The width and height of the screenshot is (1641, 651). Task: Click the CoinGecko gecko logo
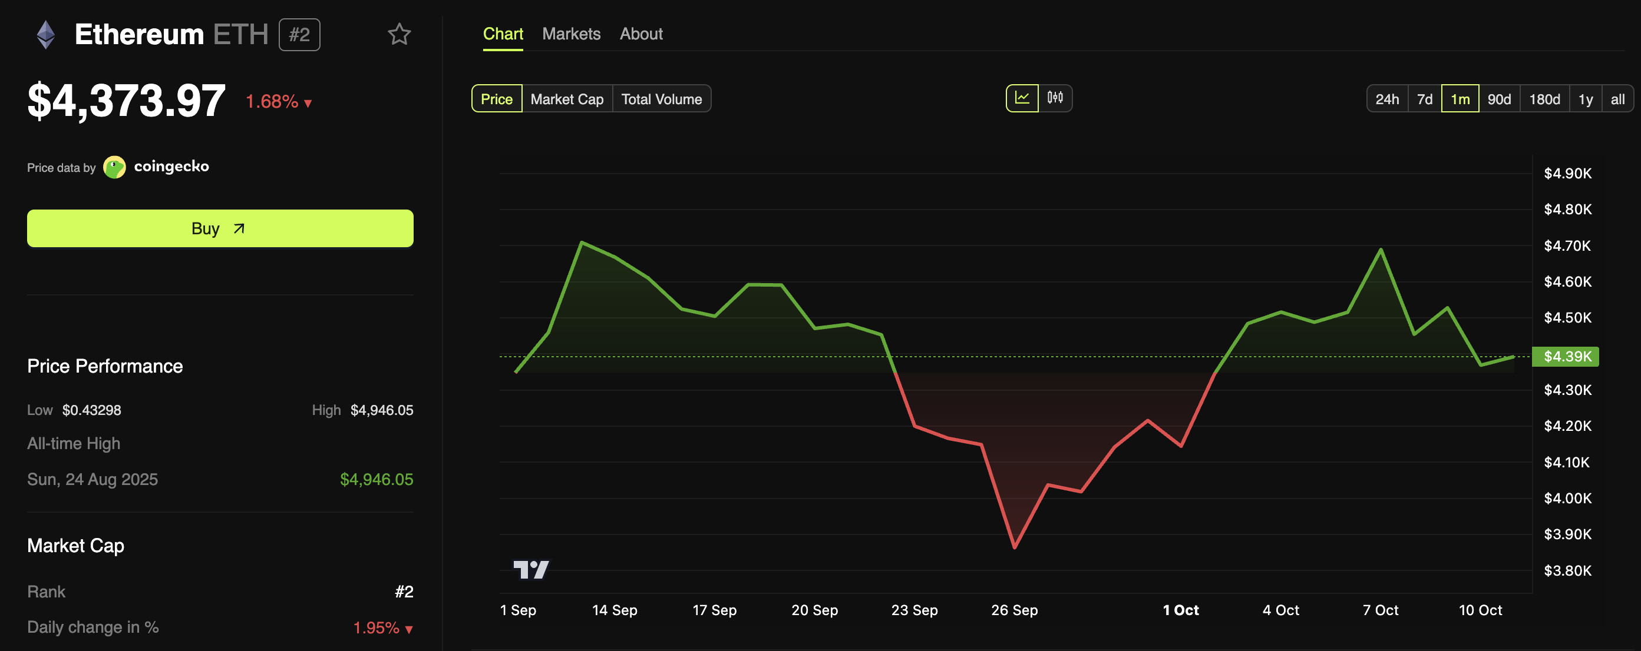[115, 167]
